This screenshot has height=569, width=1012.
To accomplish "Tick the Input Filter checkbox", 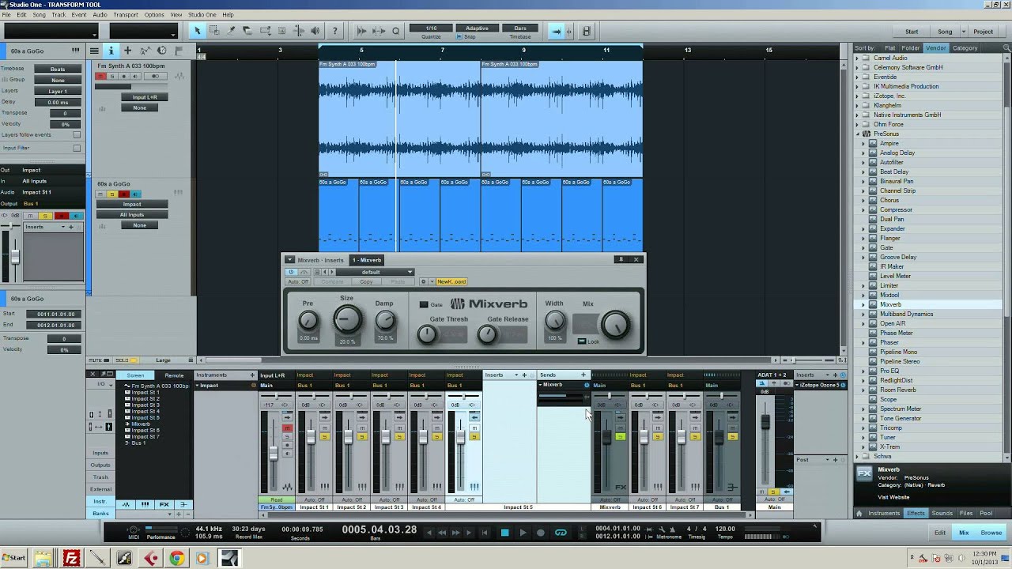I will coord(77,148).
